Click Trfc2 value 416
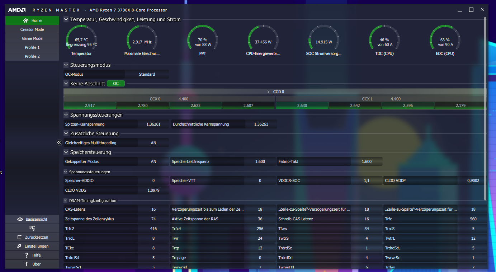This screenshot has width=496, height=272. tap(153, 229)
